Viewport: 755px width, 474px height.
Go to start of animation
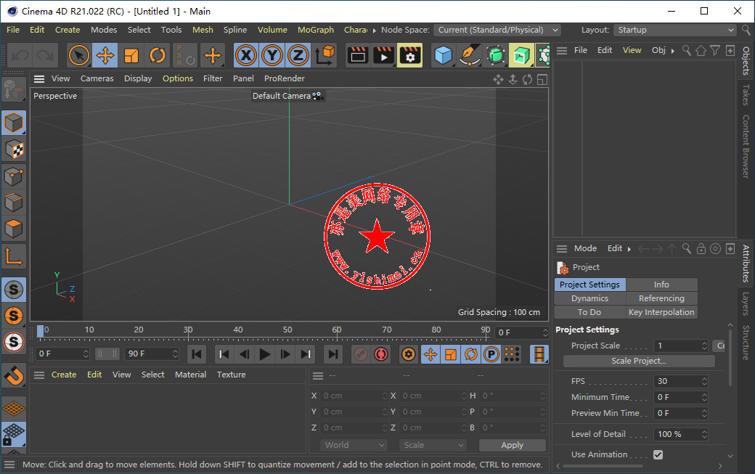(197, 355)
